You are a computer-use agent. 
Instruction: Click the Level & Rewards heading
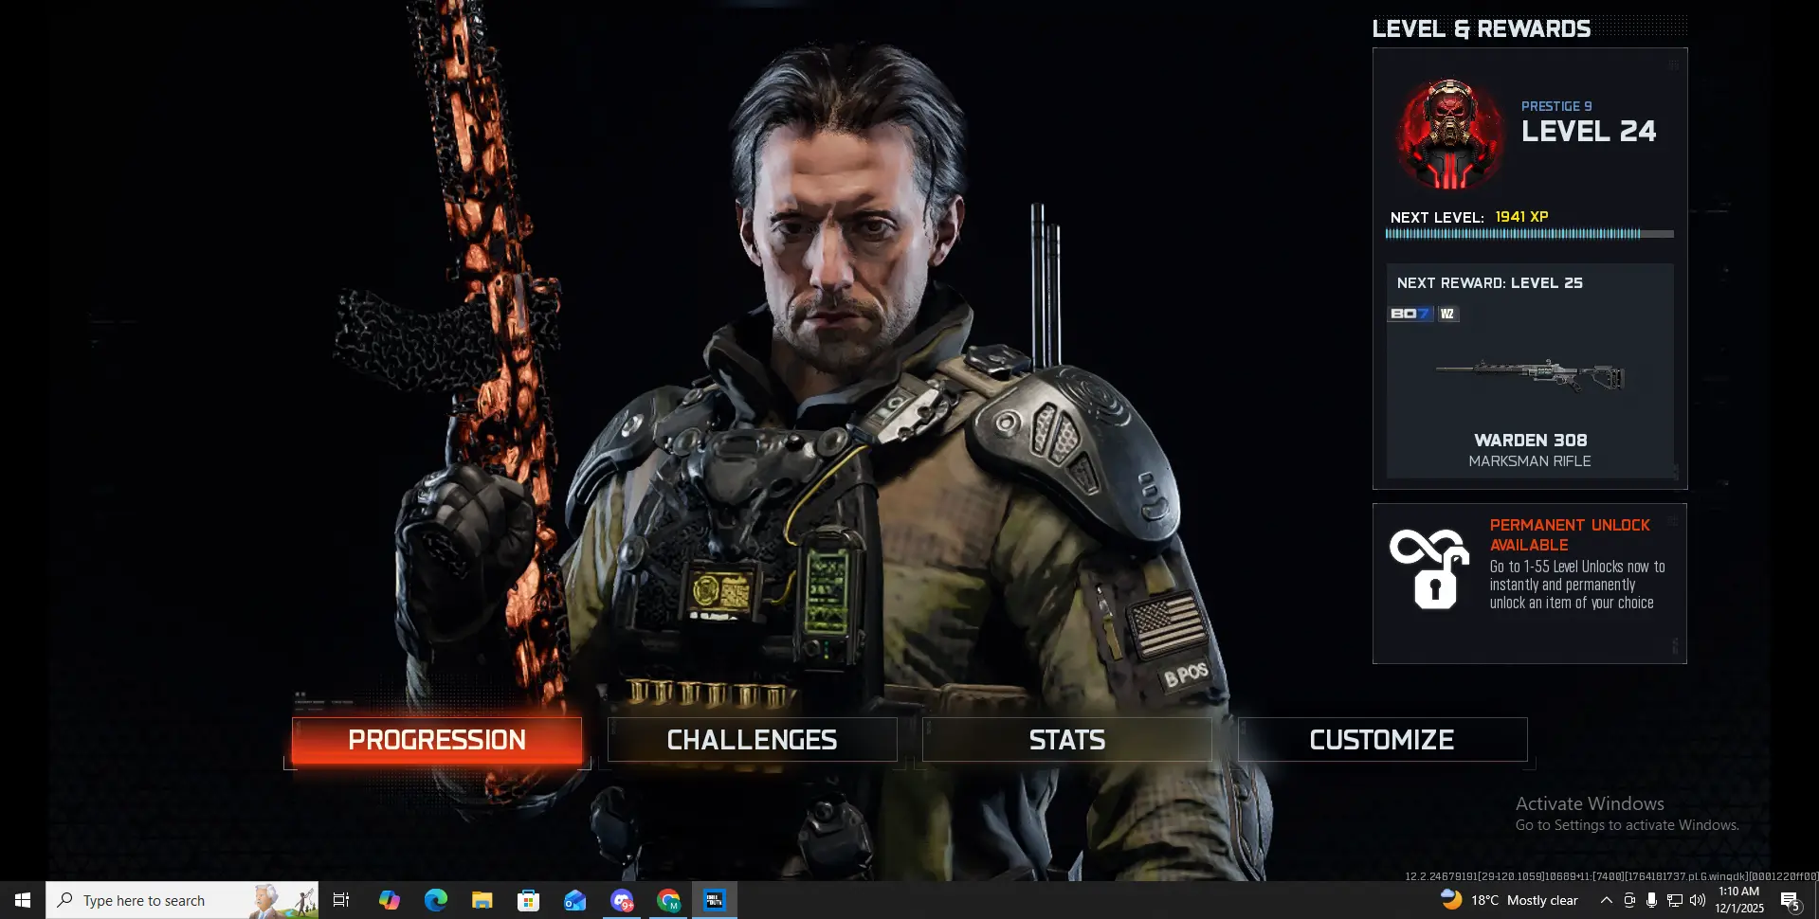pyautogui.click(x=1481, y=28)
